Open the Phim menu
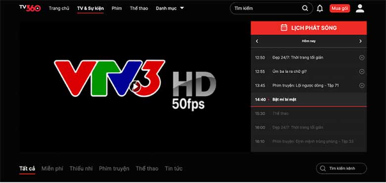386x183 pixels. 117,8
